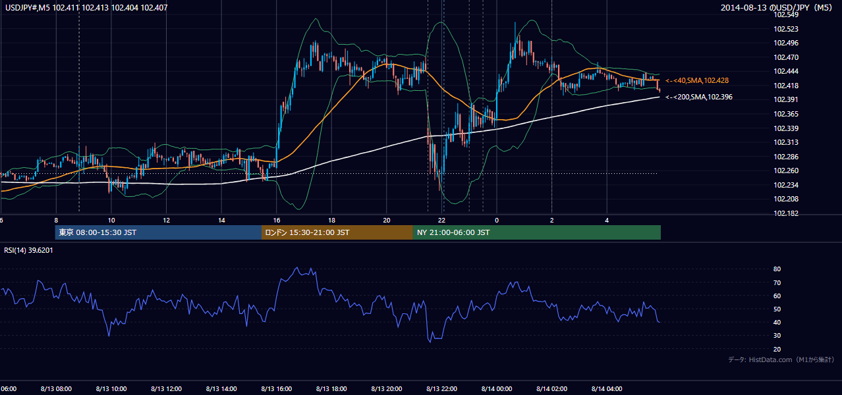This screenshot has width=842, height=395.
Task: Click the USDJPY#,M5 OHLC header text
Action: pos(86,8)
